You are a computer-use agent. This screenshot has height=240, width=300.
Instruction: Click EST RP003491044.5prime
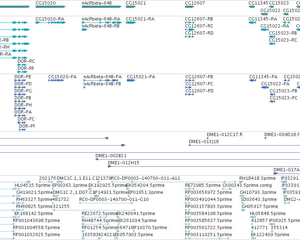click(188, 203)
